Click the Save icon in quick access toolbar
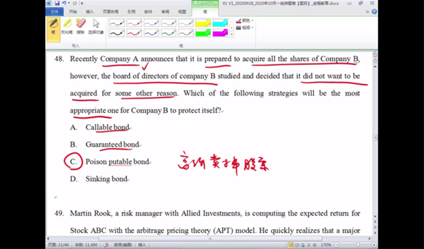Screen dimensions: 424x249 coord(57,3)
